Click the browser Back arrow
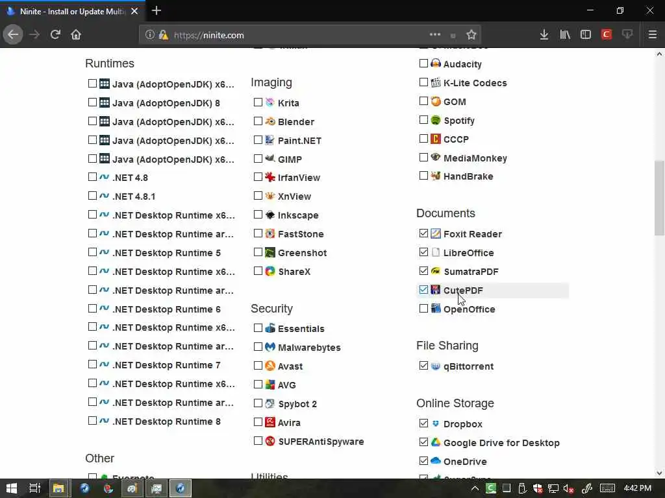The width and height of the screenshot is (665, 498). (13, 35)
